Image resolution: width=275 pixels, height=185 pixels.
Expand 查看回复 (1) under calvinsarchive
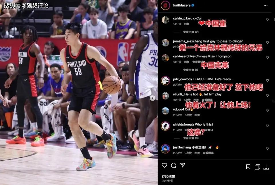click(191, 70)
